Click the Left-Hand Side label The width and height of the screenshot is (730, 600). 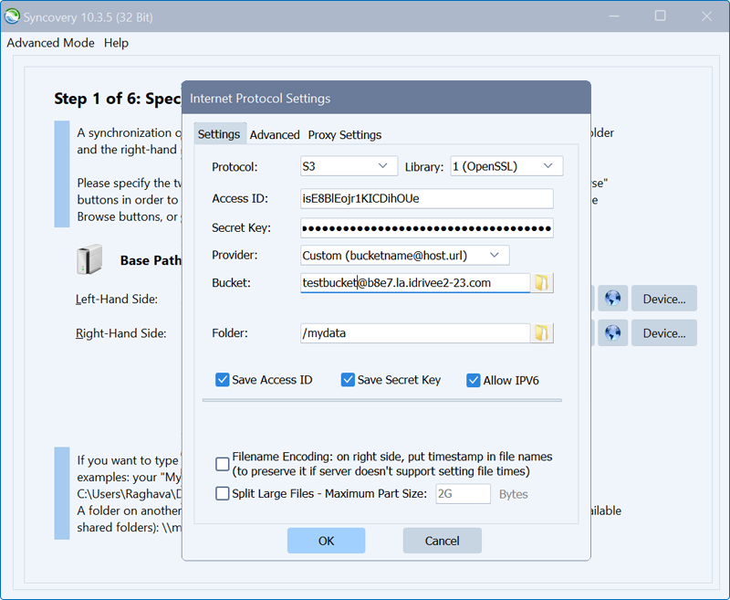(117, 299)
